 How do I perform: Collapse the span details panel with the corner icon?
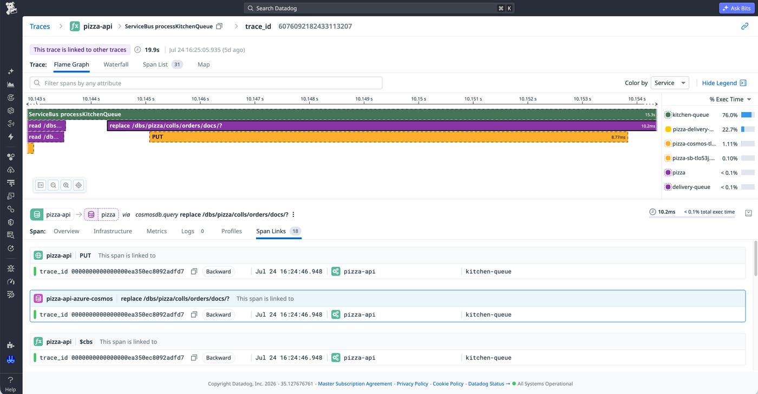[748, 213]
